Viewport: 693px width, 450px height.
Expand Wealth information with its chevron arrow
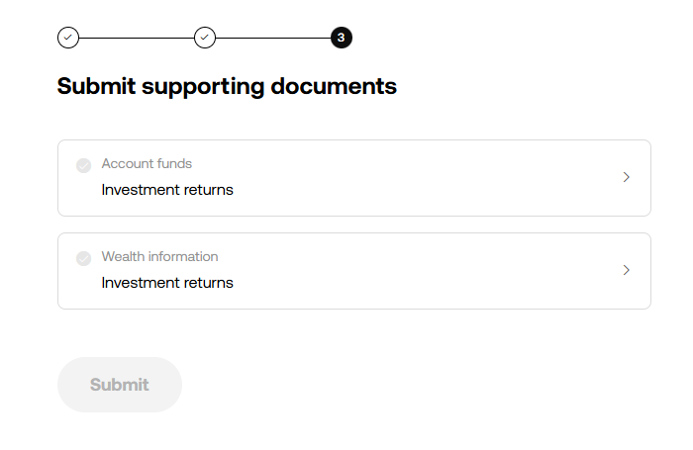(x=626, y=270)
